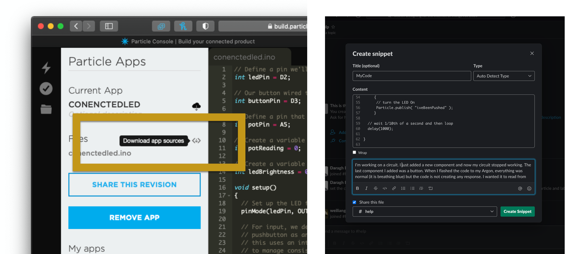The width and height of the screenshot is (581, 254).
Task: Click inside the snippet Content code area
Action: click(x=443, y=121)
